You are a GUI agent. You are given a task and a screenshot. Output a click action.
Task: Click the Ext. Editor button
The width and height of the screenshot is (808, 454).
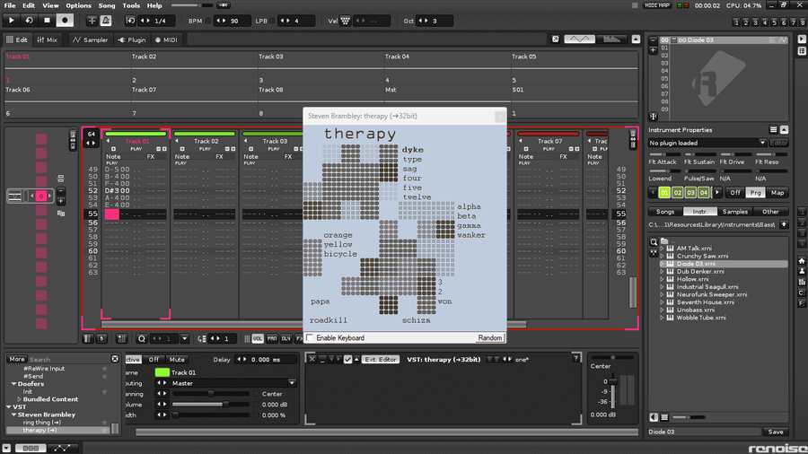381,359
